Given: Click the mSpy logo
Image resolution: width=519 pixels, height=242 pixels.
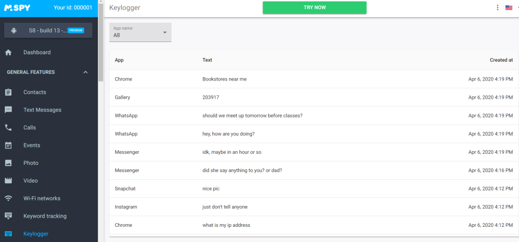Looking at the screenshot, I should (17, 8).
